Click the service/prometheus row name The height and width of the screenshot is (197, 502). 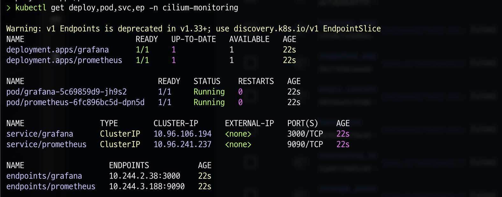(x=47, y=144)
